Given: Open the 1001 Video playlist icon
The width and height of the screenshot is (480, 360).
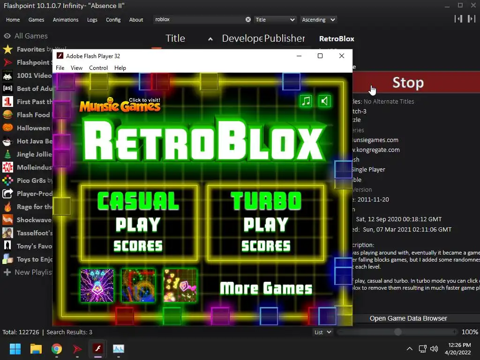Looking at the screenshot, I should 7,75.
